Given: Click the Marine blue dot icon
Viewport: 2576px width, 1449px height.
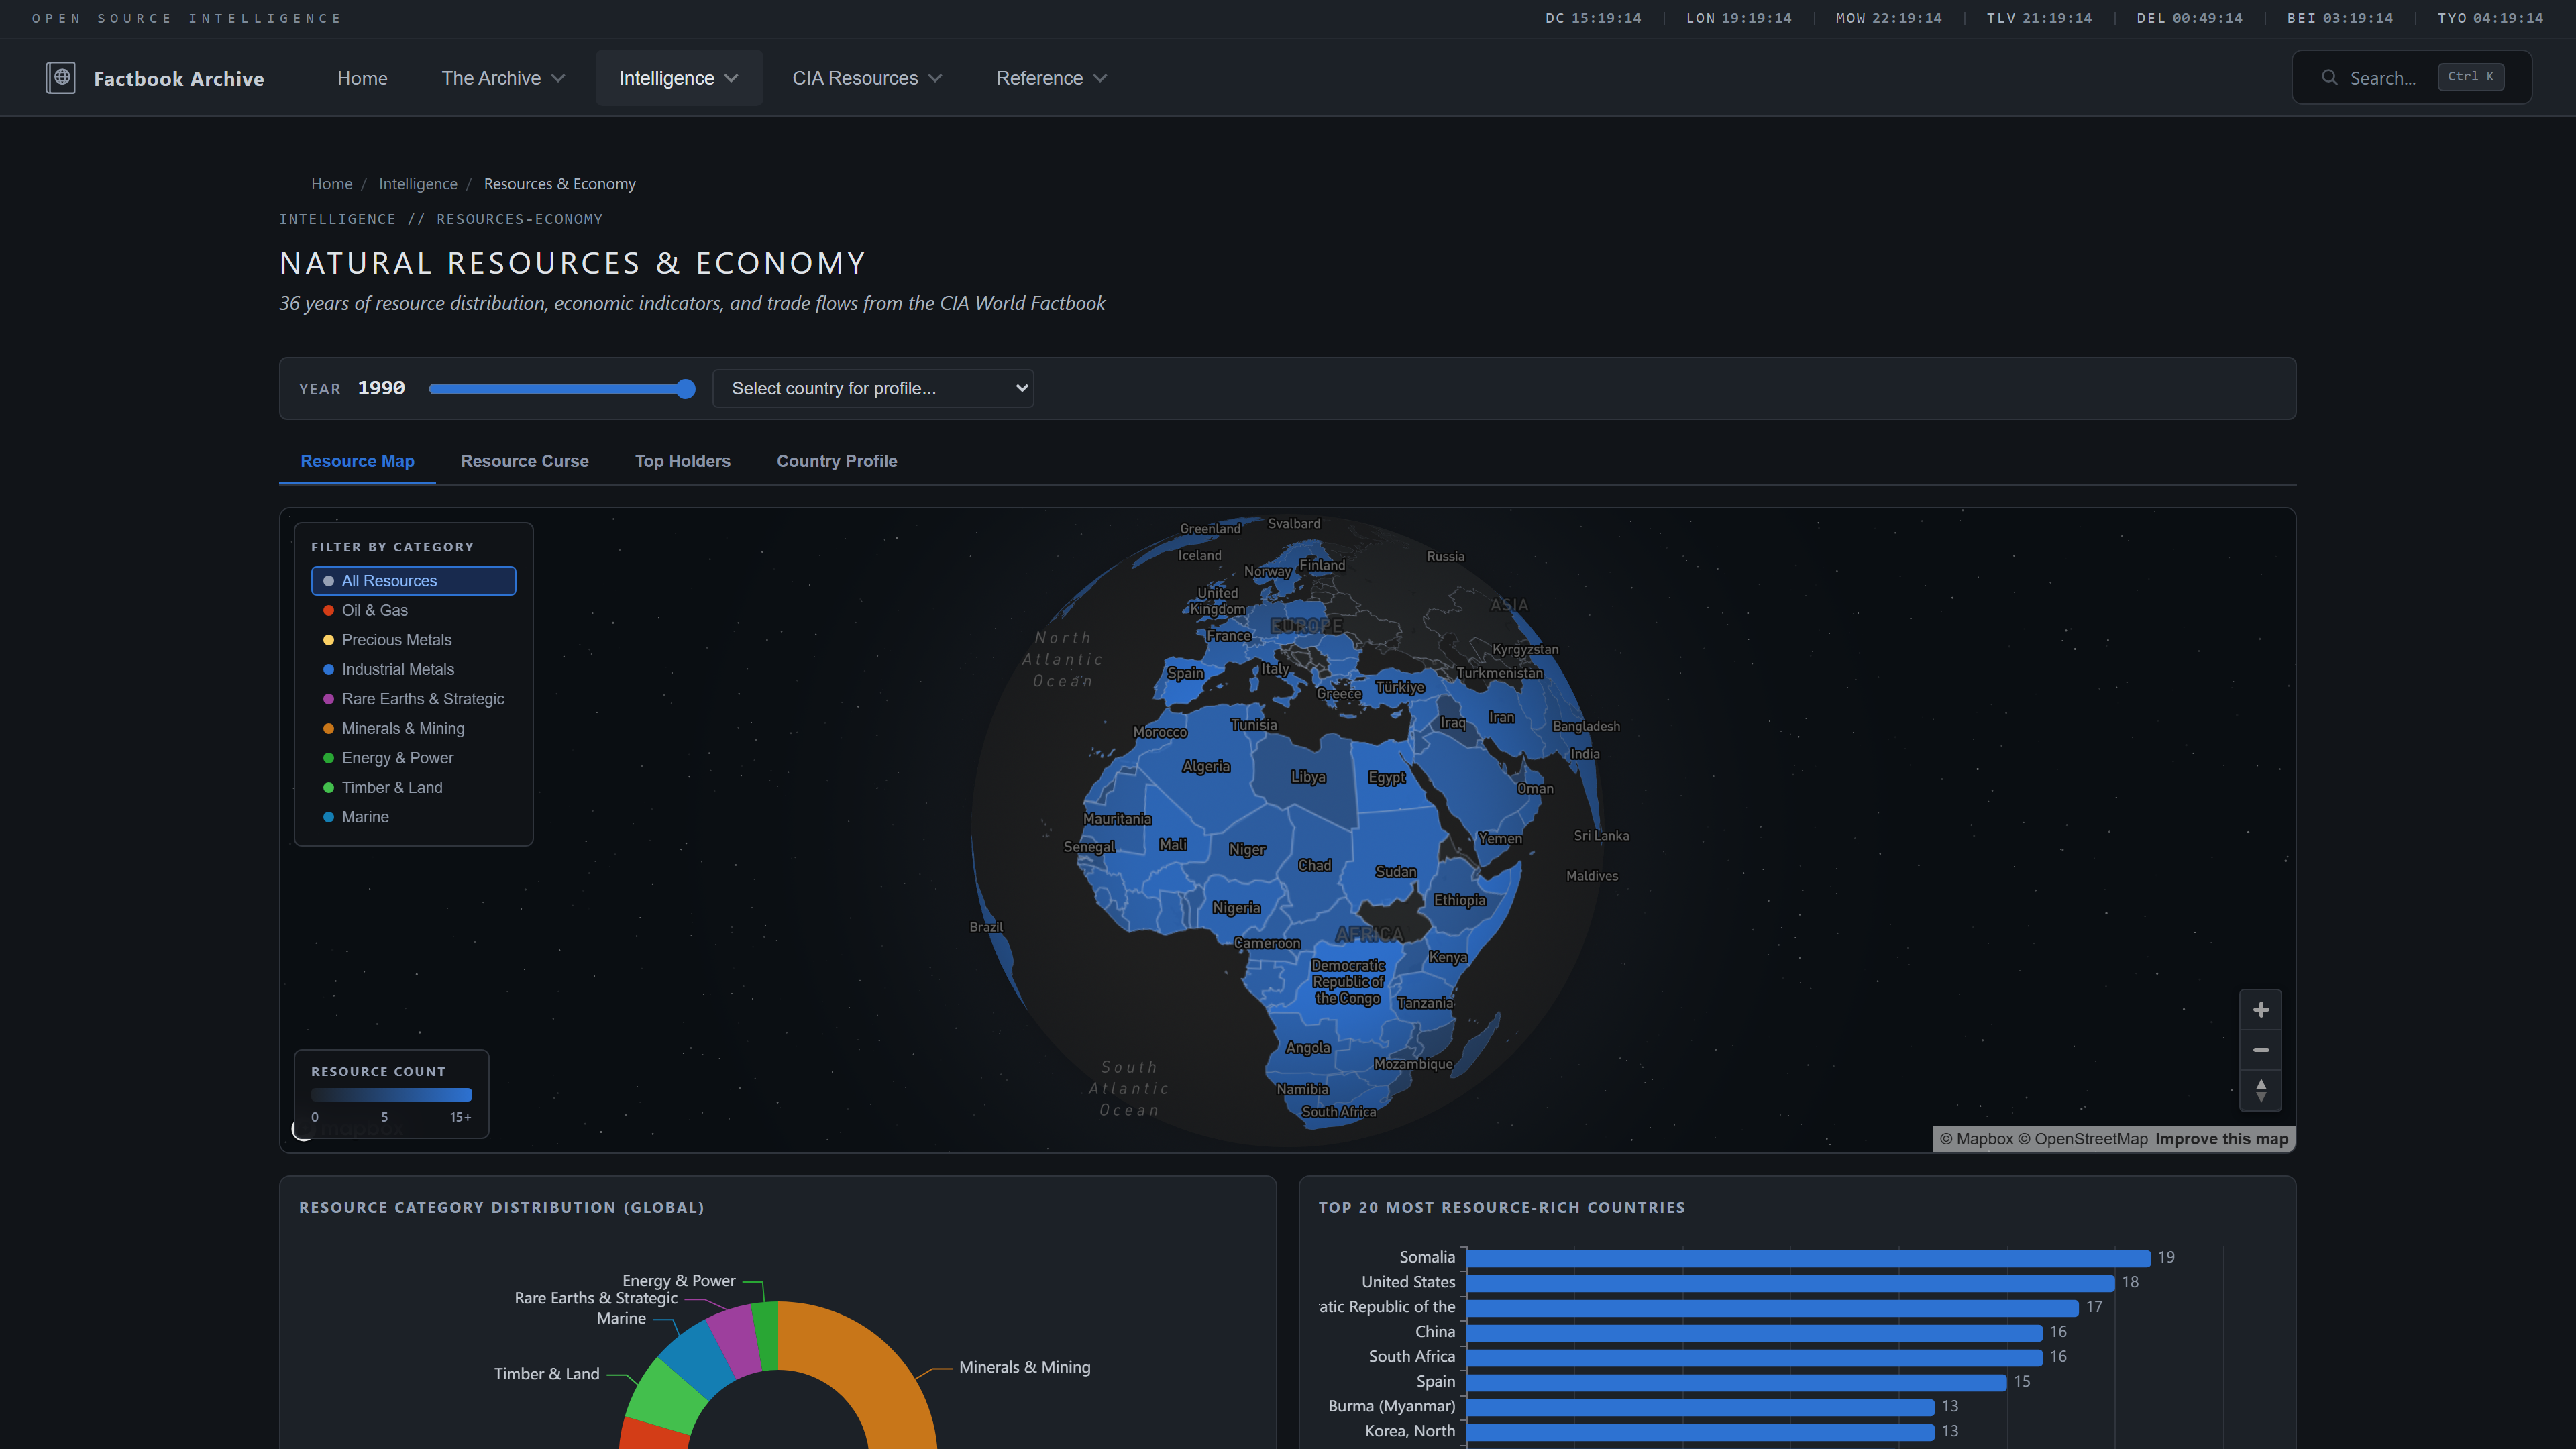Looking at the screenshot, I should (x=328, y=817).
